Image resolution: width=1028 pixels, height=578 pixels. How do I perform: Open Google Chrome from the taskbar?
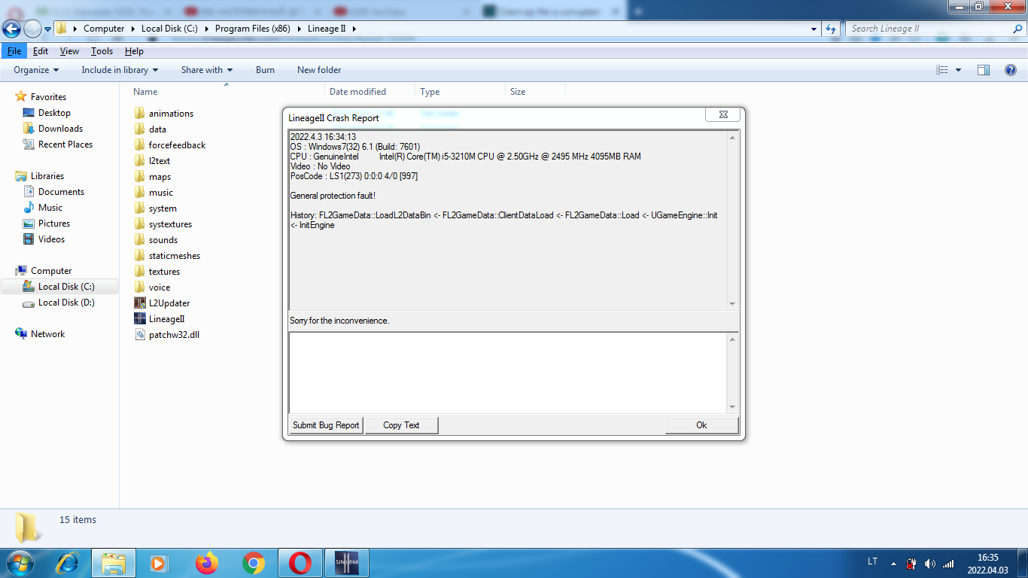(254, 563)
